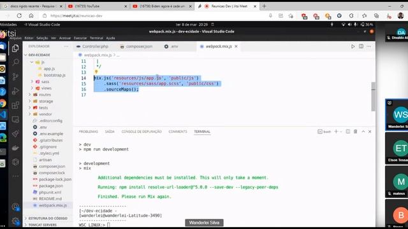Open the Remote Explorer view
Image resolution: width=408 pixels, height=229 pixels.
15,120
